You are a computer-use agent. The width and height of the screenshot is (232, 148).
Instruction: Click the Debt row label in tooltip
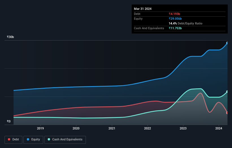pos(137,14)
